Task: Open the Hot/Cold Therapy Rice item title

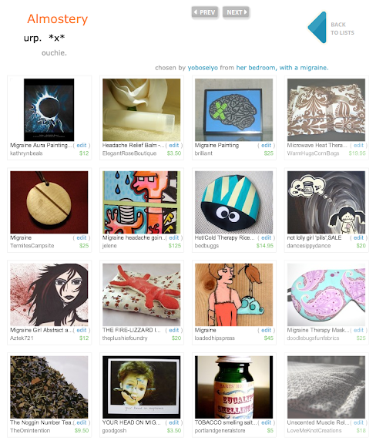Action: [224, 238]
